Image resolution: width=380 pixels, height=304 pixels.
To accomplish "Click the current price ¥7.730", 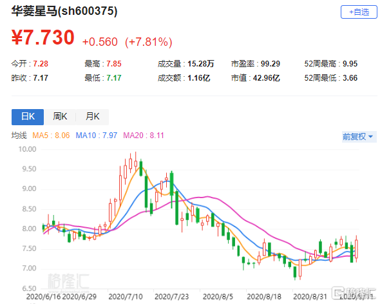I will [43, 37].
